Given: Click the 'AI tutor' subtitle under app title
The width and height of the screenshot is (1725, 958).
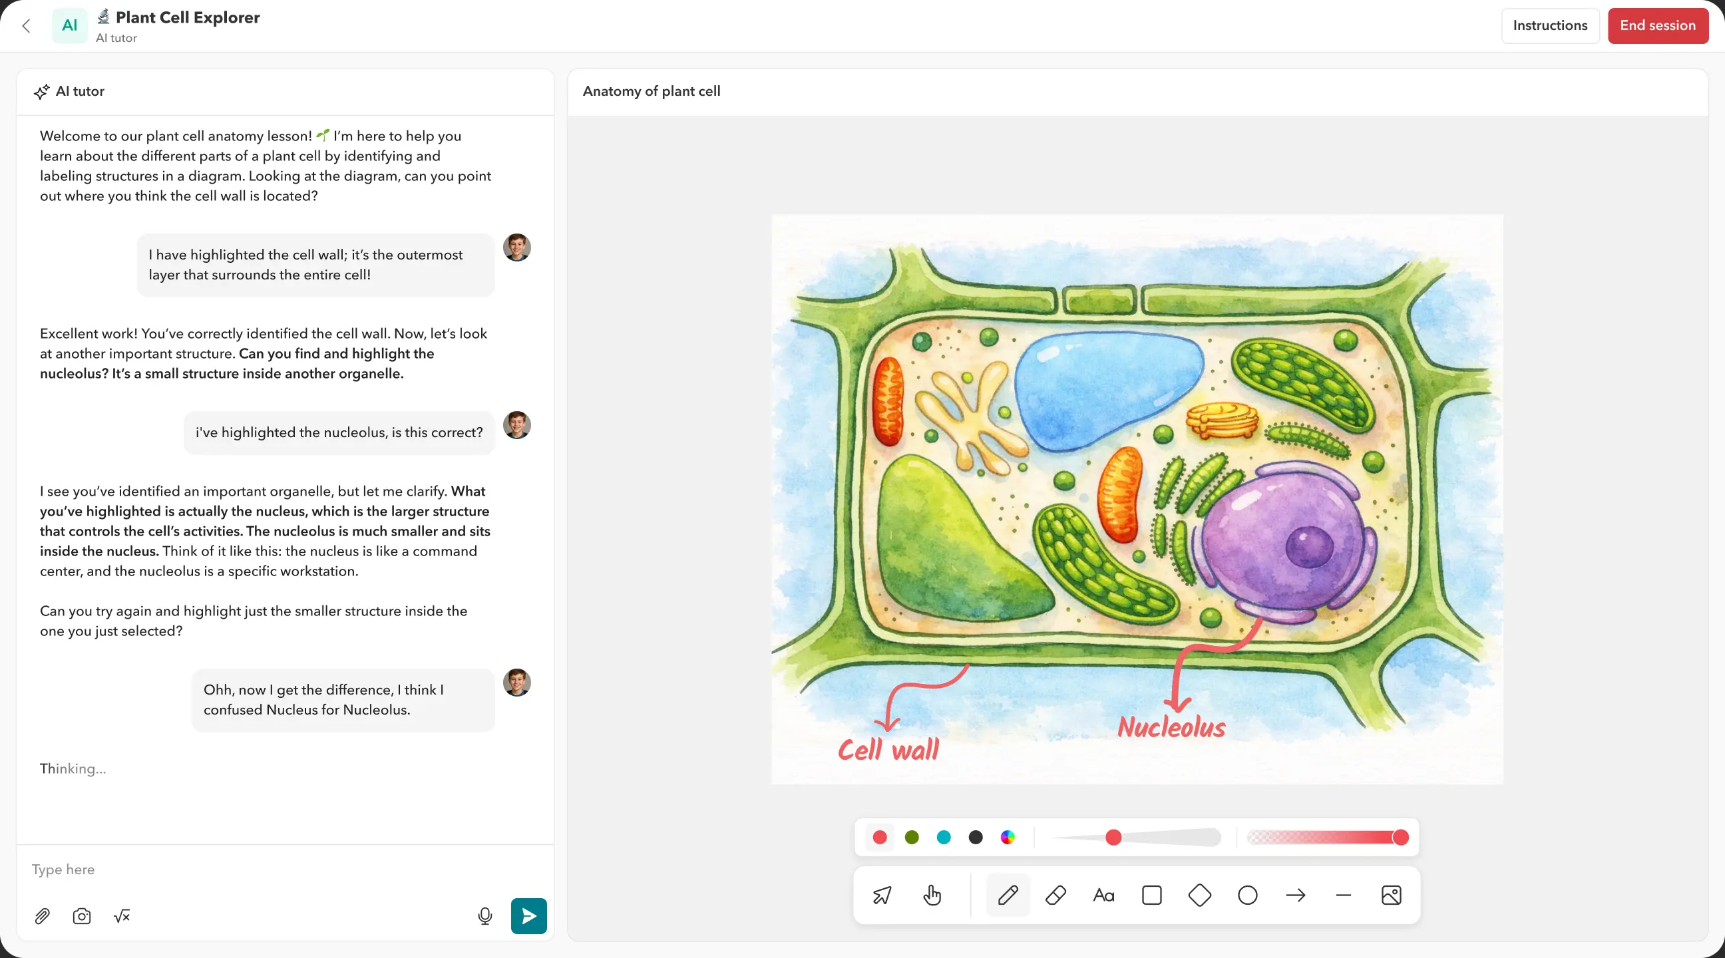Looking at the screenshot, I should coord(116,38).
